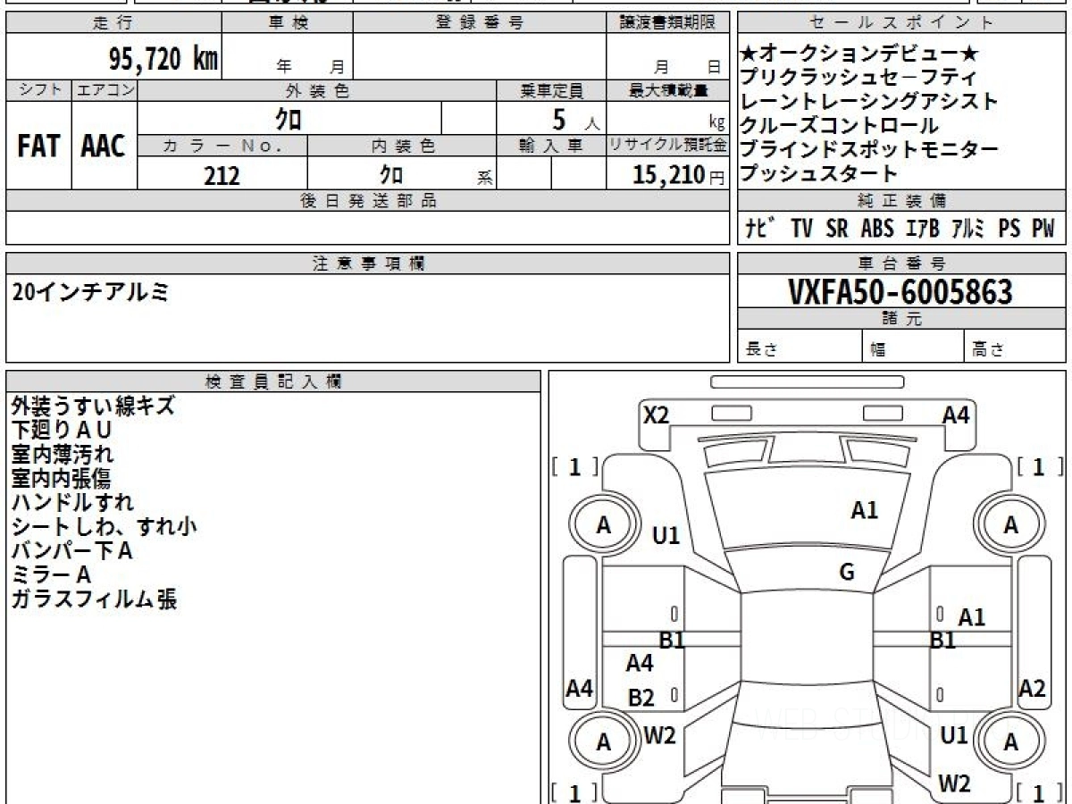
Task: Click the FAT shift value
Action: pyautogui.click(x=38, y=147)
